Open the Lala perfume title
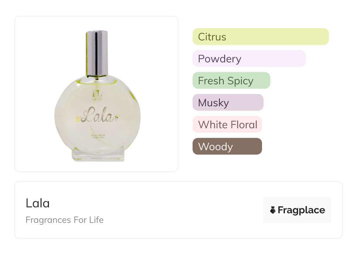 (38, 203)
